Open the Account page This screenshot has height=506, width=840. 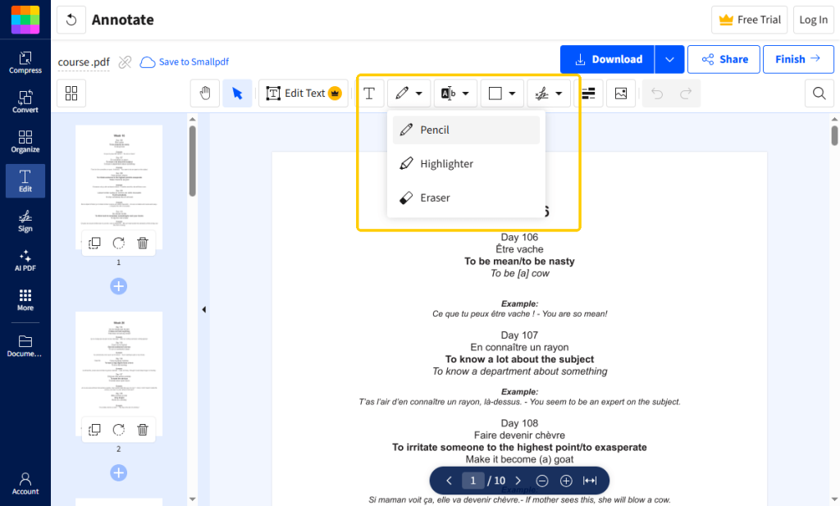pyautogui.click(x=25, y=484)
